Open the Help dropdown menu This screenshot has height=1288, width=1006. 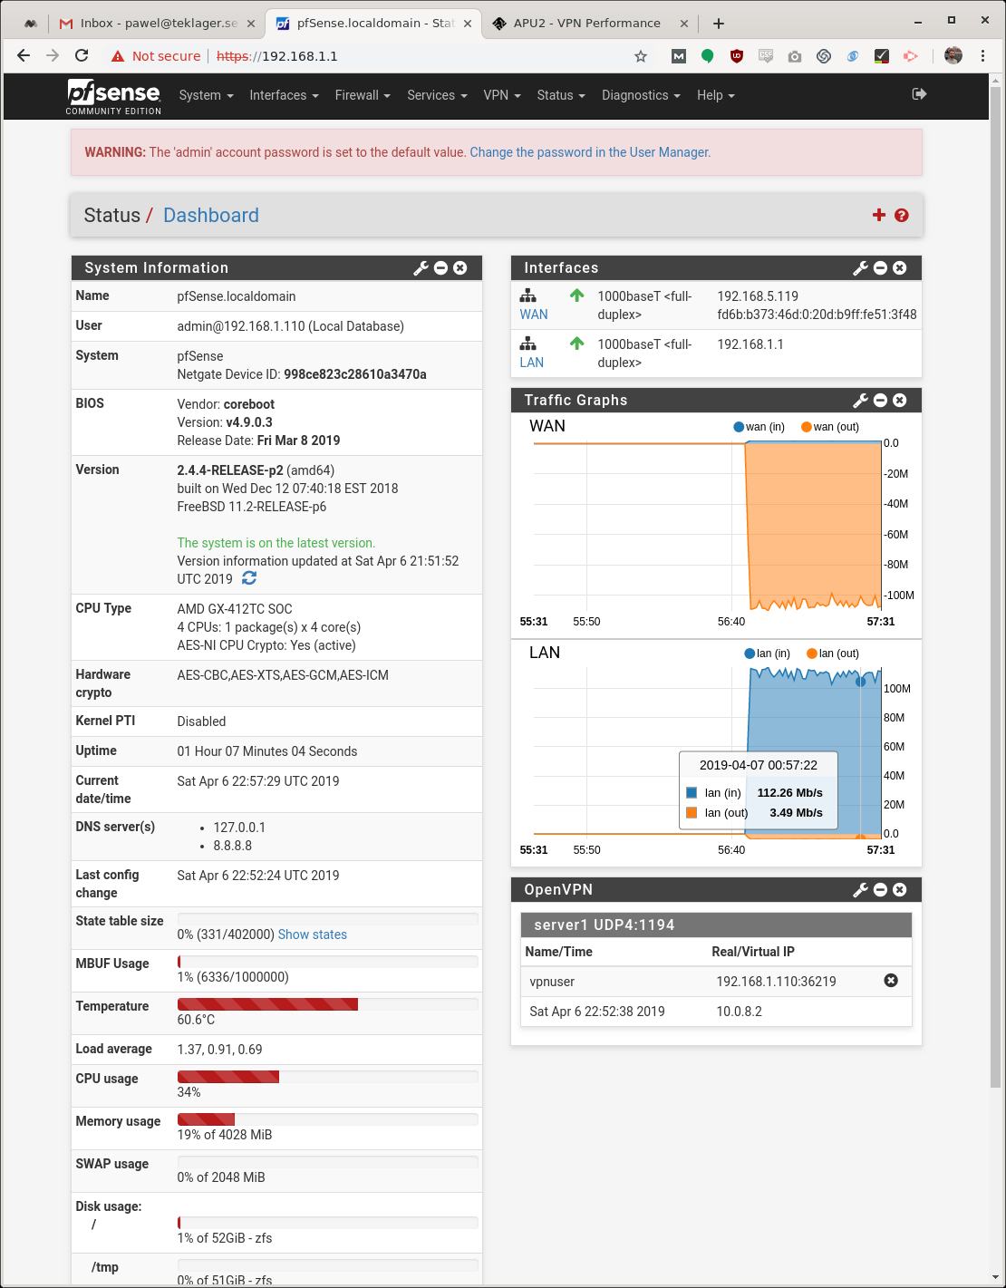pyautogui.click(x=716, y=95)
